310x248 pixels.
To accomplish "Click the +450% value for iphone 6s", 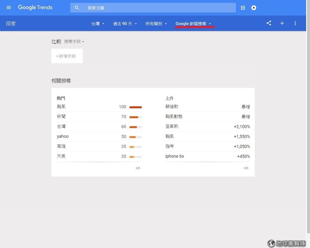I will pyautogui.click(x=244, y=157).
